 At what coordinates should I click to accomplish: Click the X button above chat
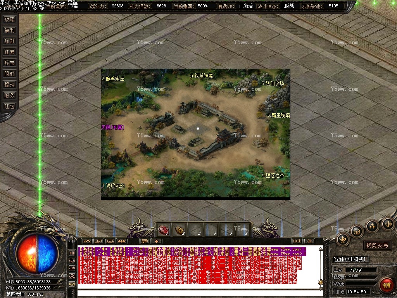click(x=309, y=241)
